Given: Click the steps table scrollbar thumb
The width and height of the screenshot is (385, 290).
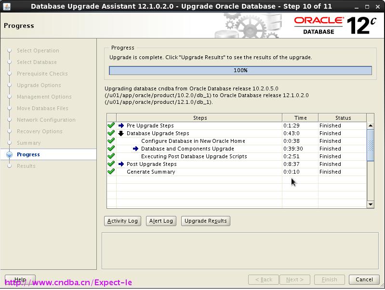Looking at the screenshot, I should click(370, 145).
